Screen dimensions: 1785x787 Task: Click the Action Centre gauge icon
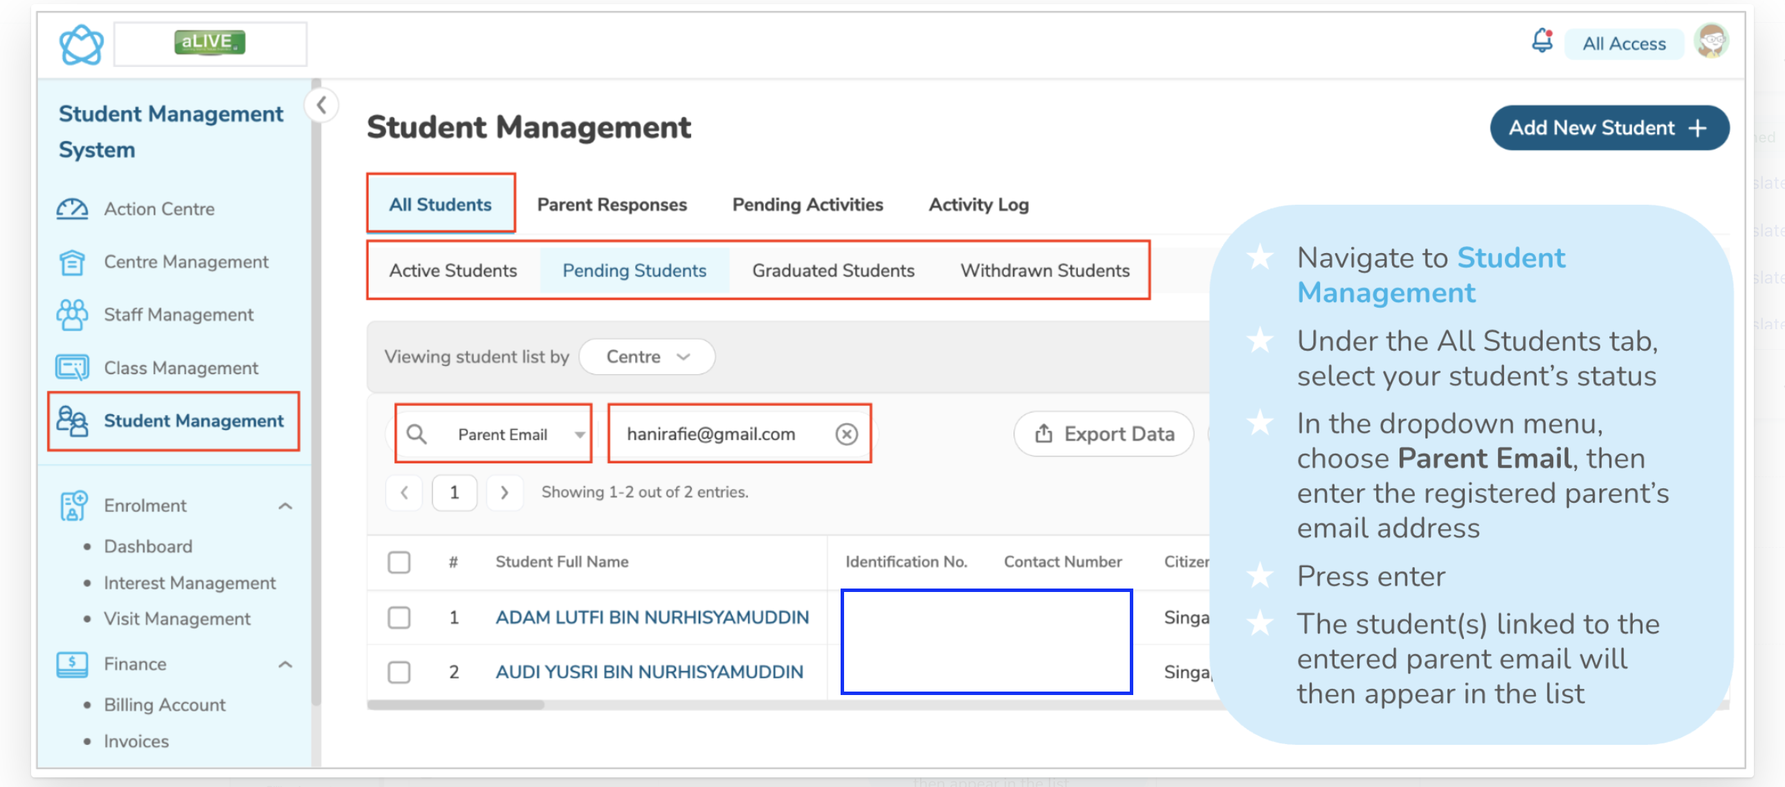click(72, 210)
